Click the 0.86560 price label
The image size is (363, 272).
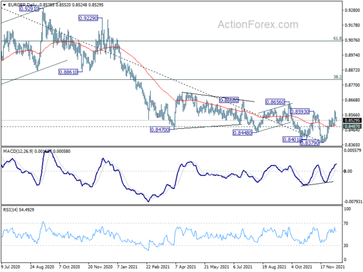tap(275, 102)
